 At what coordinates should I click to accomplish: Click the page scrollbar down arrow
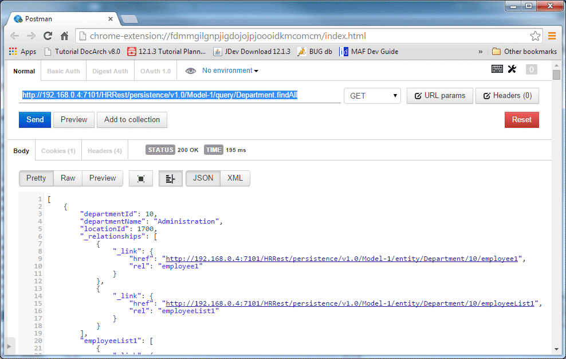pos(556,349)
